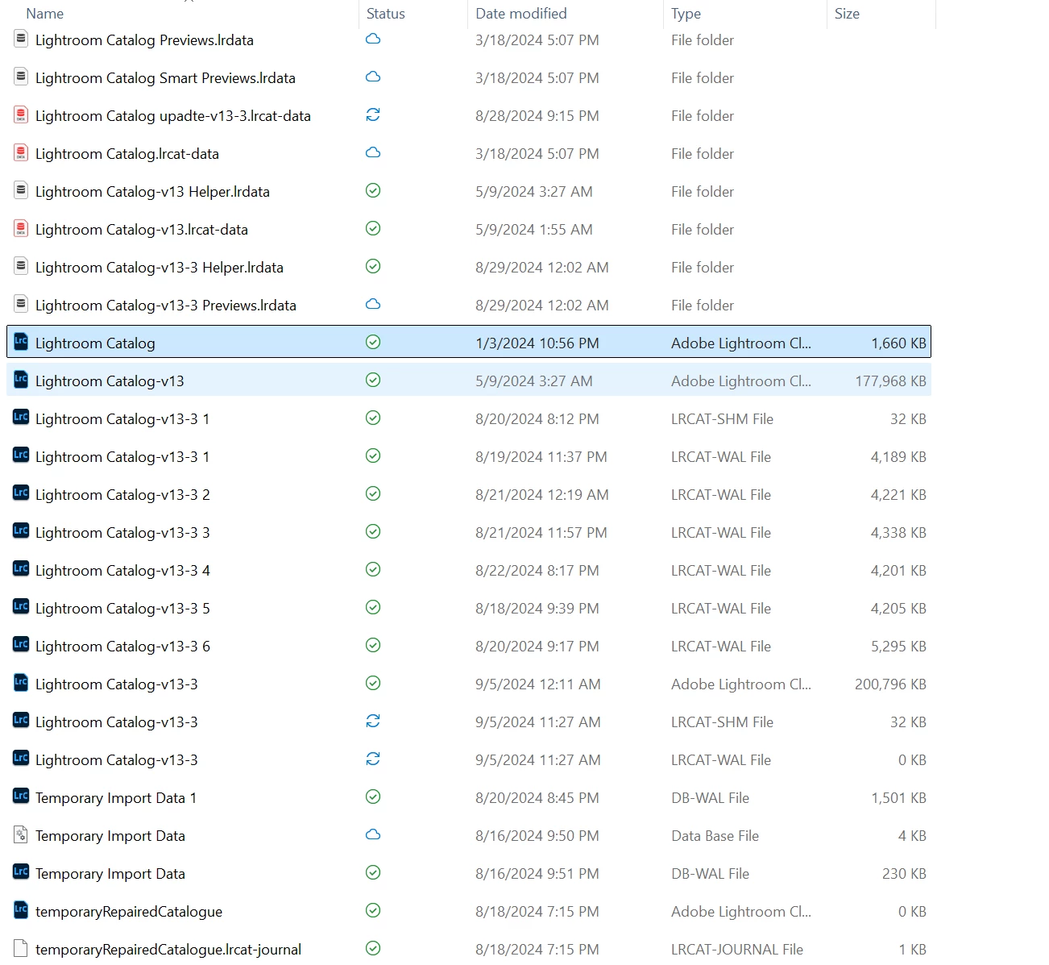Click the Data Base File type cell
The image size is (1049, 965).
[715, 836]
